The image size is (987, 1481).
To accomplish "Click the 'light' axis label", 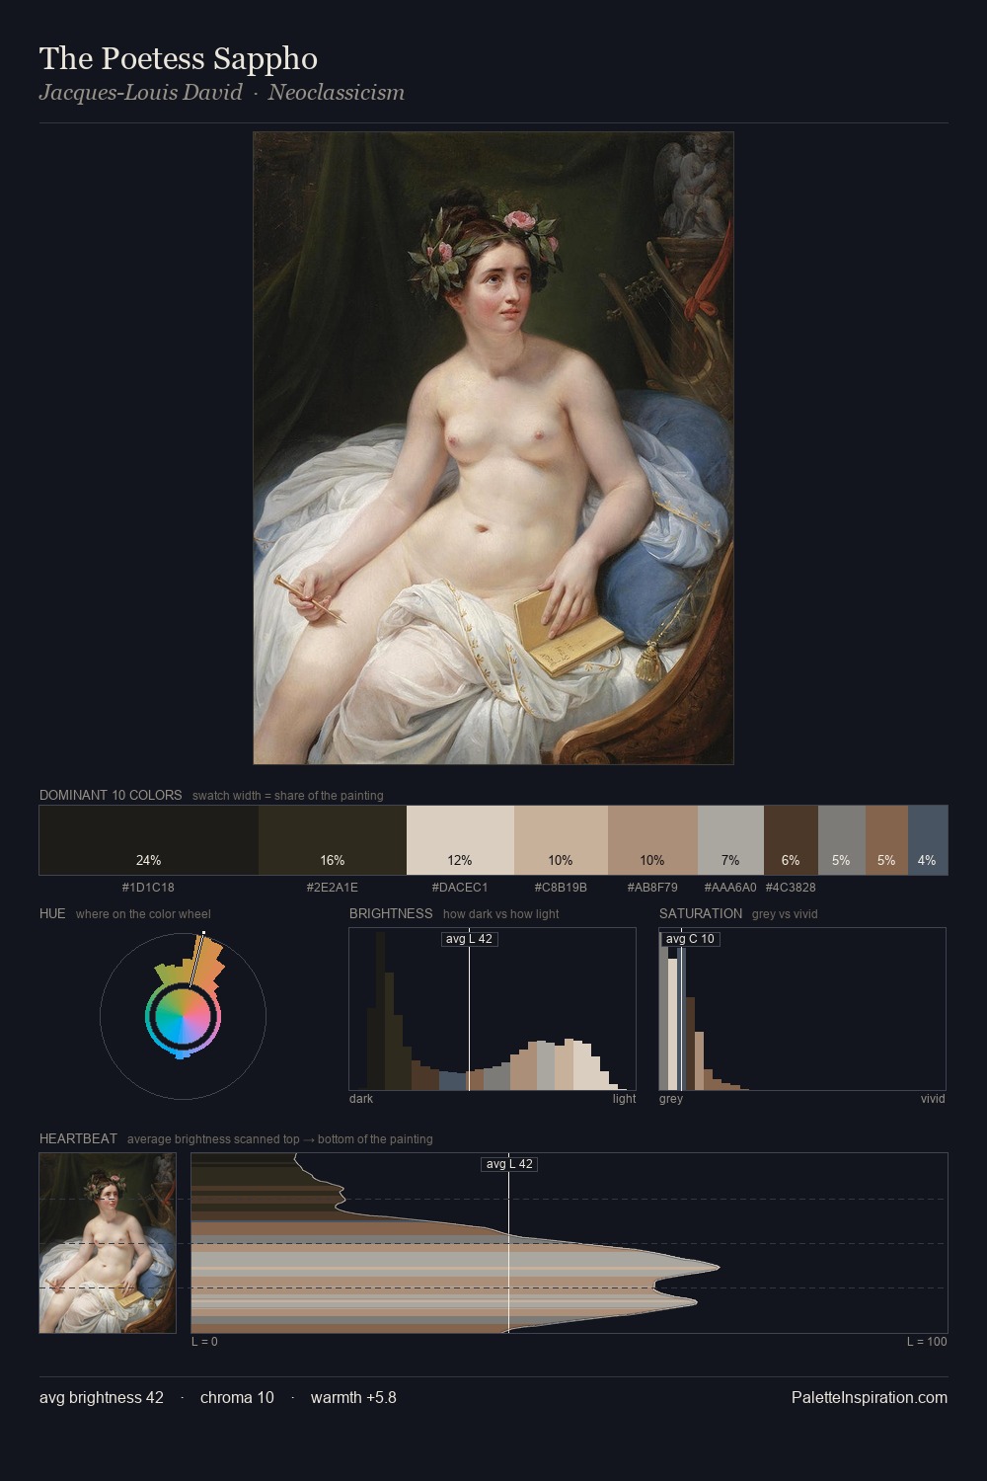I will (624, 1099).
